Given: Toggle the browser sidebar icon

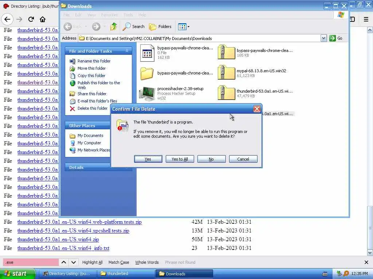Looking at the screenshot, I should 352,19.
